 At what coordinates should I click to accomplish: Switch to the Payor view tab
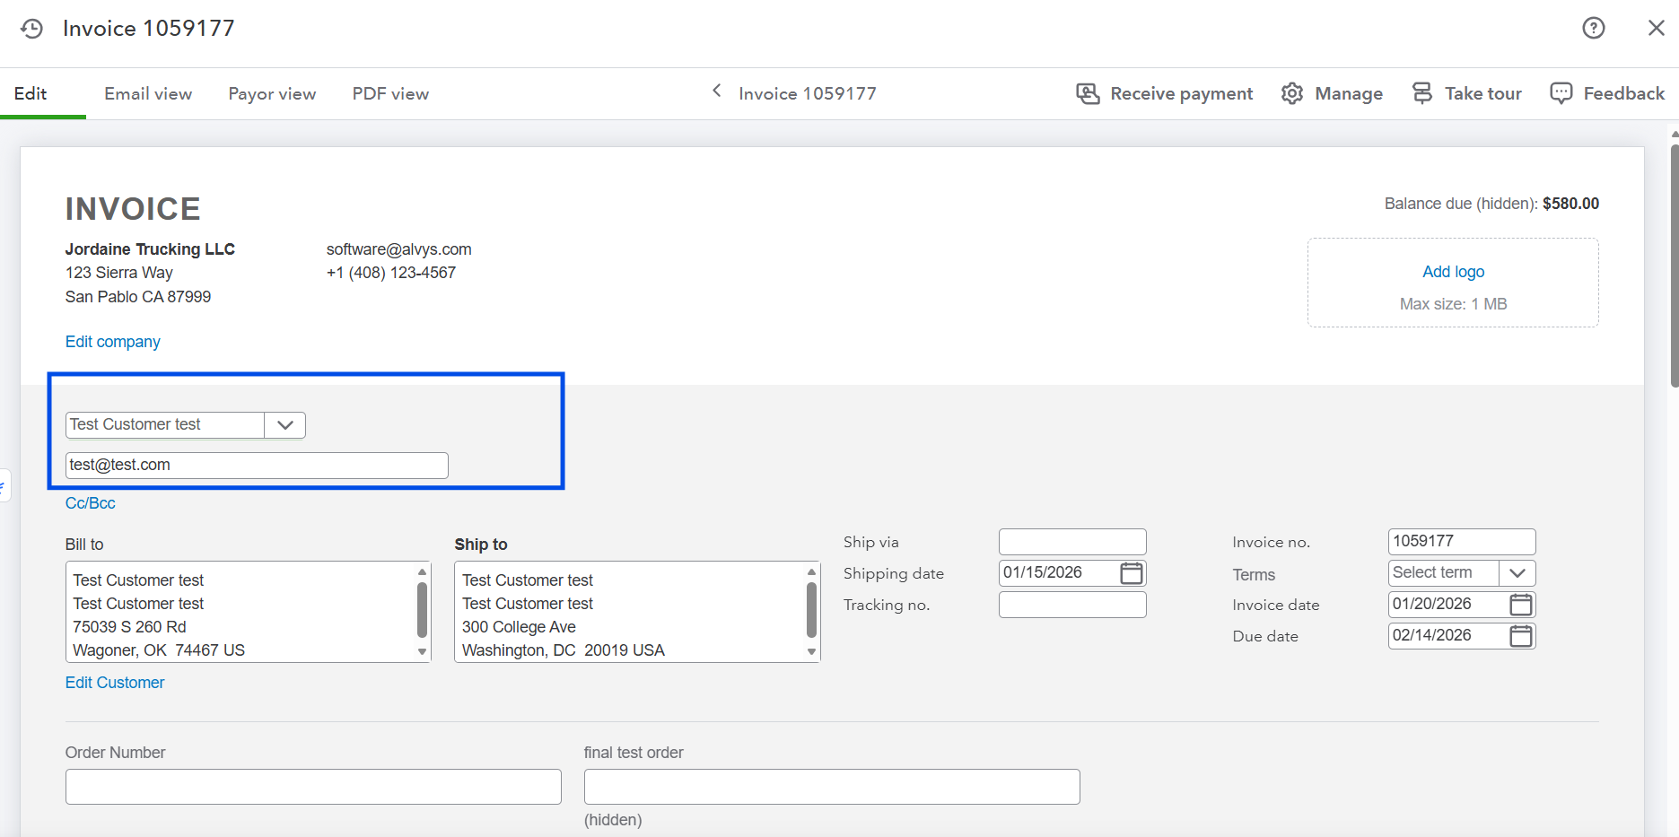(x=272, y=93)
